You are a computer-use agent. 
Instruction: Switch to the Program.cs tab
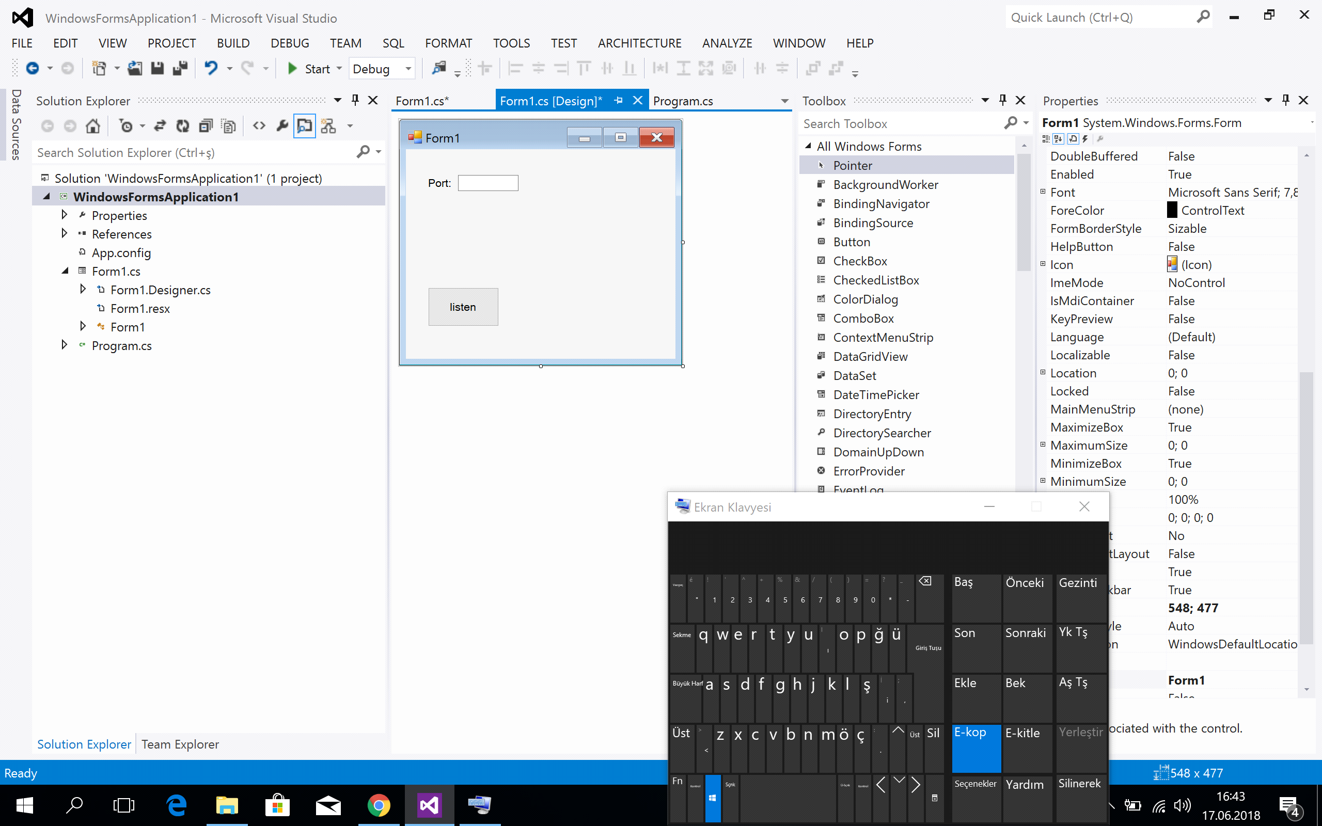tap(683, 101)
